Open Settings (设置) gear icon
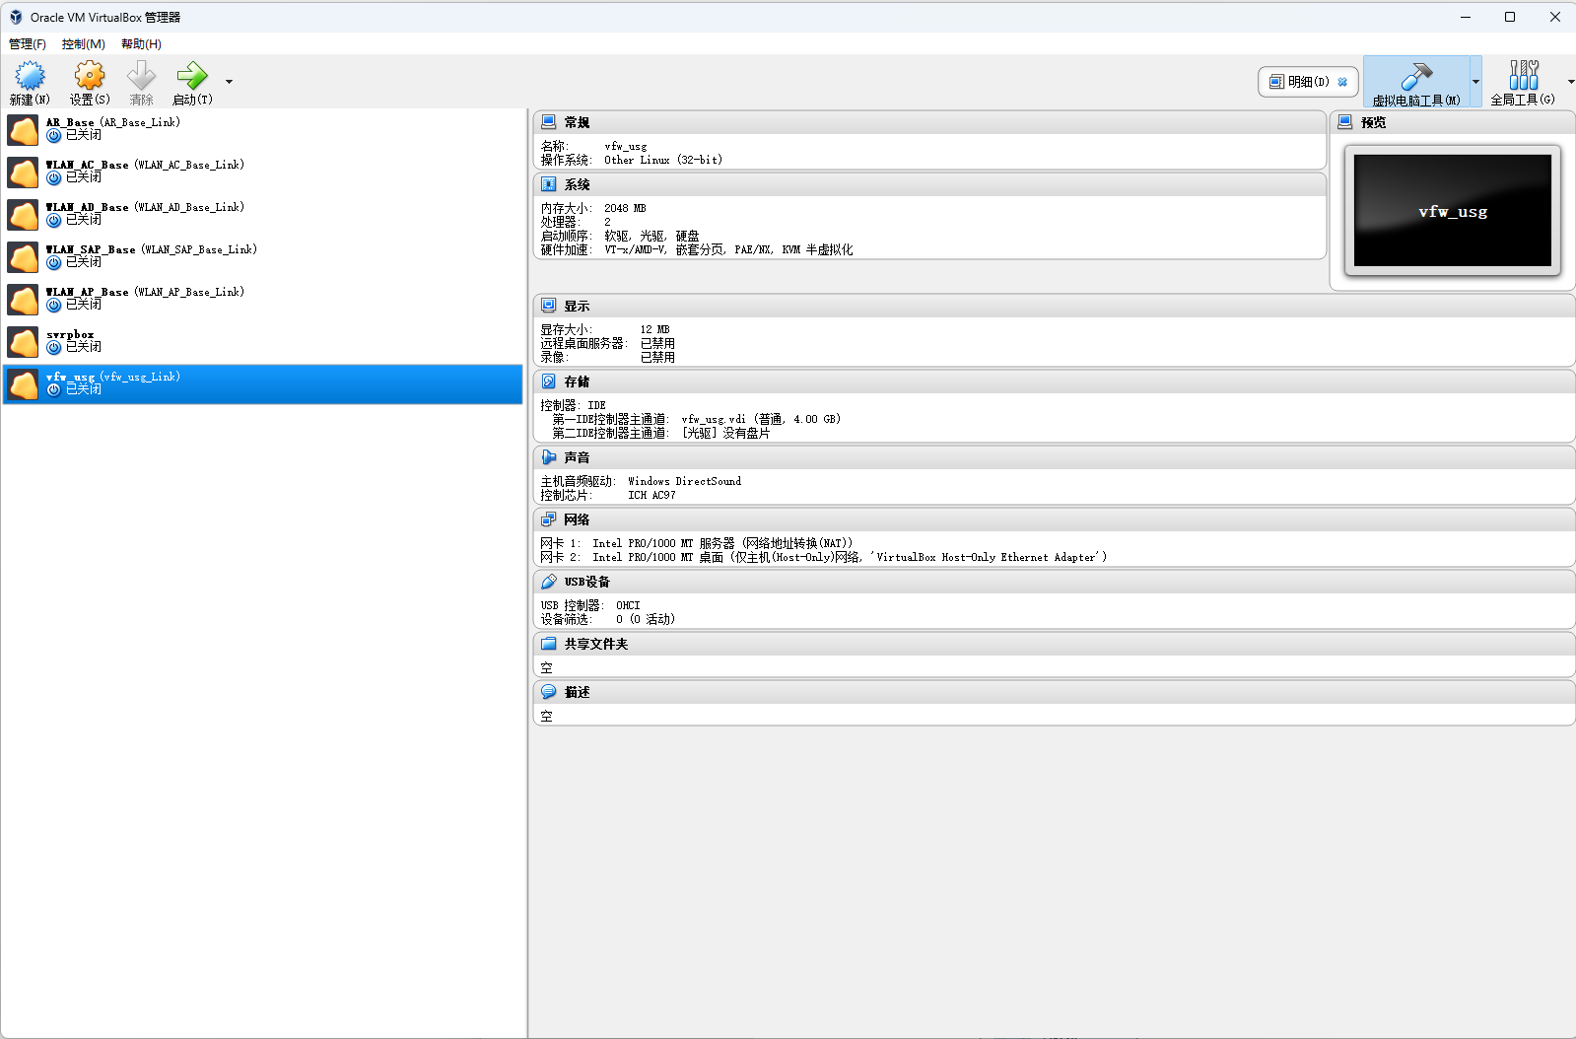This screenshot has width=1576, height=1039. point(89,76)
